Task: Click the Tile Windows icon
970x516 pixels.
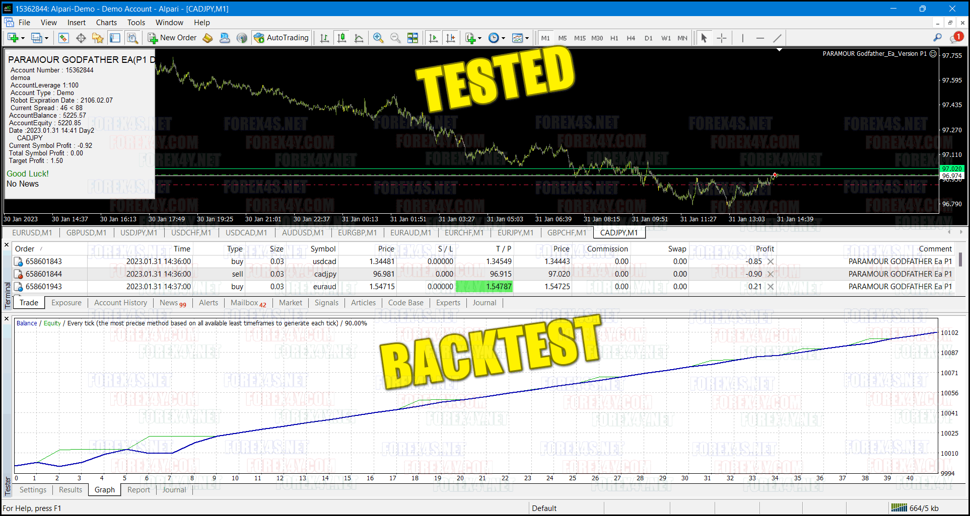Action: click(x=412, y=38)
